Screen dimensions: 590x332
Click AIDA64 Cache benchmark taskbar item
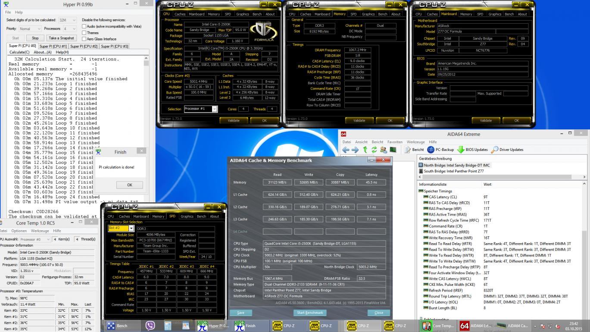click(x=512, y=326)
